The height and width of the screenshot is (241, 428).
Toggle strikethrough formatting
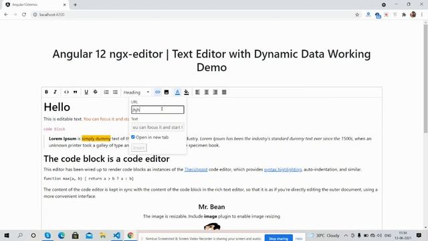tap(95, 92)
